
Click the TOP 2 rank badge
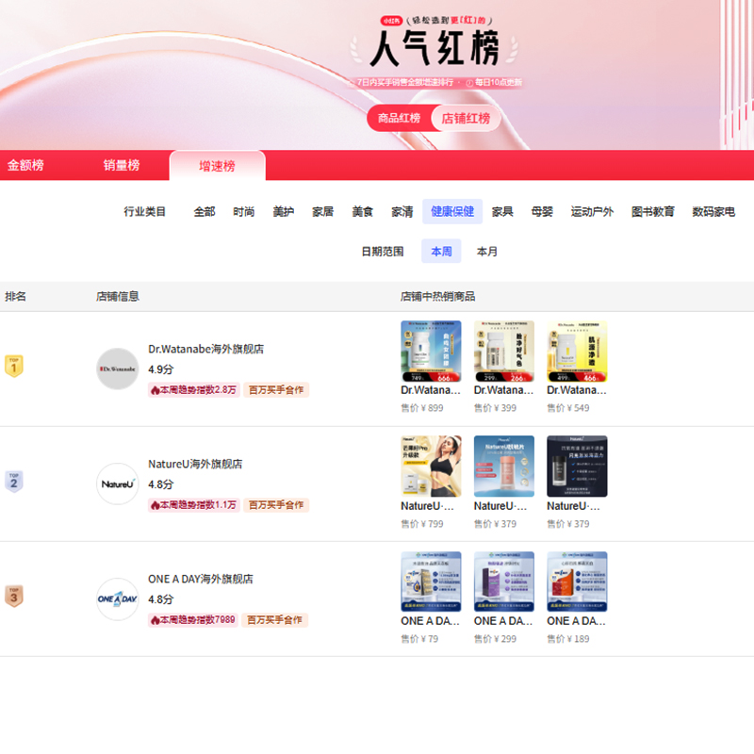pyautogui.click(x=13, y=482)
